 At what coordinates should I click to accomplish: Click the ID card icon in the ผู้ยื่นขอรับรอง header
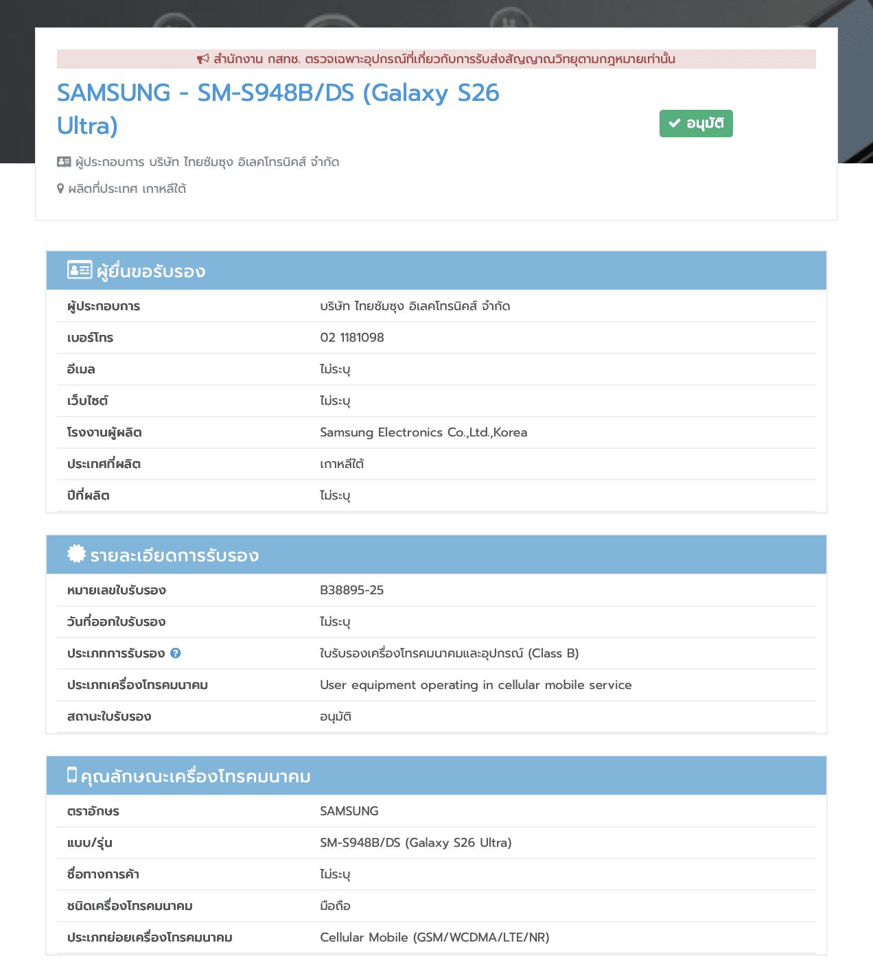[x=80, y=270]
